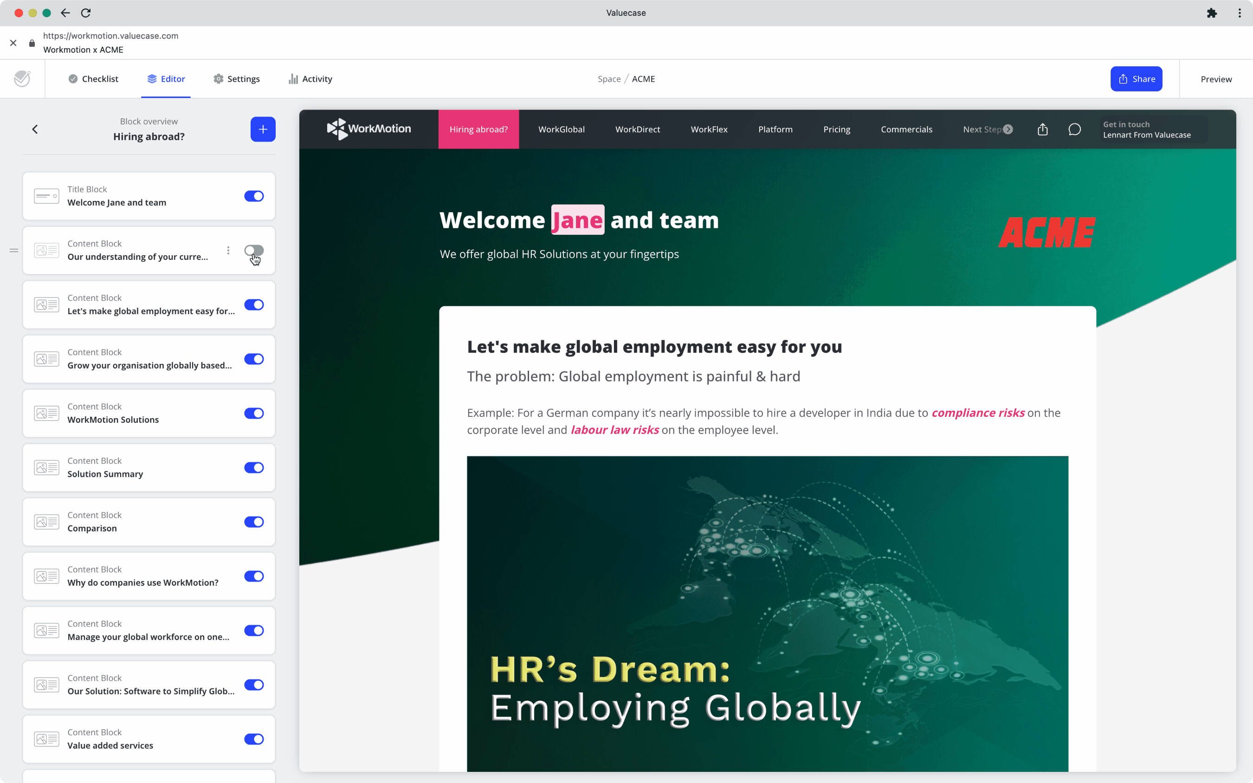Click Get in touch Lennart contact card
This screenshot has height=783, width=1253.
click(x=1154, y=129)
